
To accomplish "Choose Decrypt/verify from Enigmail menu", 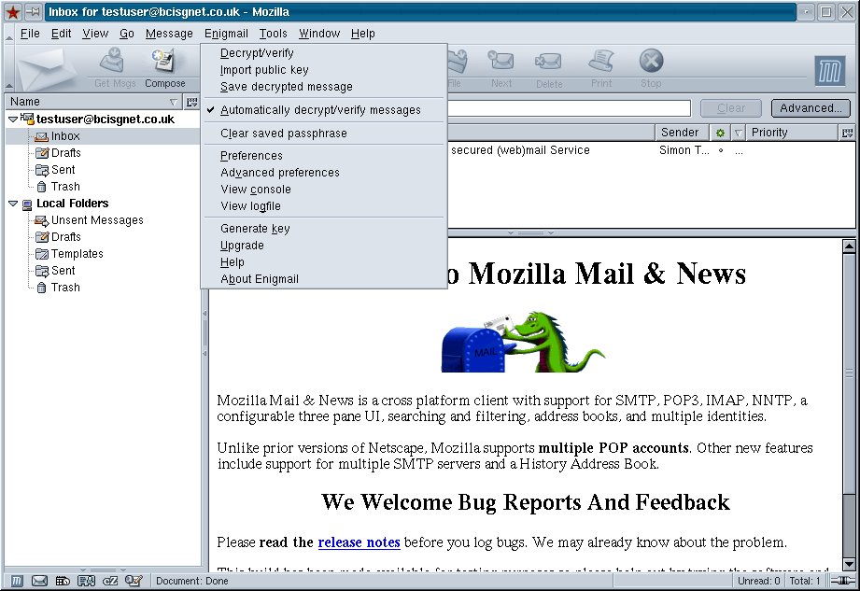I will 324,53.
